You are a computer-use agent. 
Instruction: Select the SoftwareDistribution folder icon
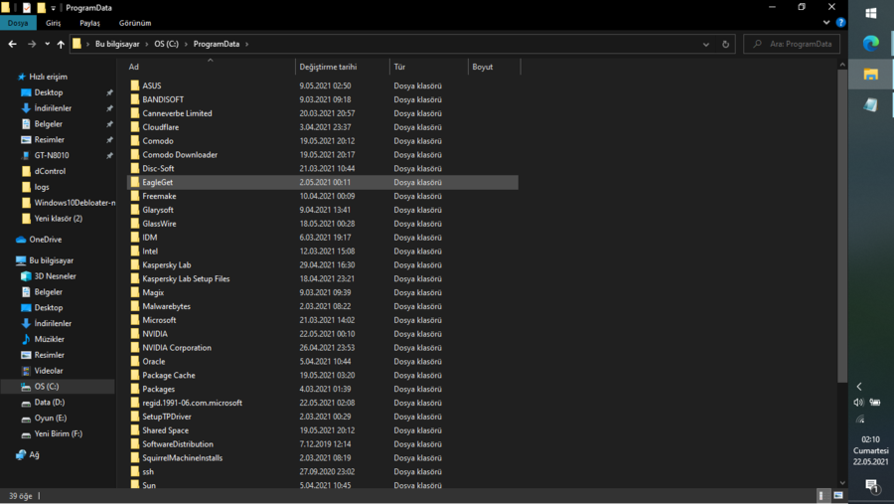point(134,444)
